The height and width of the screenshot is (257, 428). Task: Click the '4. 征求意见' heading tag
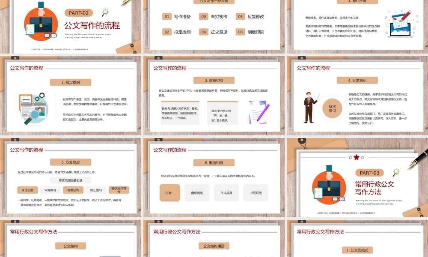[x=357, y=81]
